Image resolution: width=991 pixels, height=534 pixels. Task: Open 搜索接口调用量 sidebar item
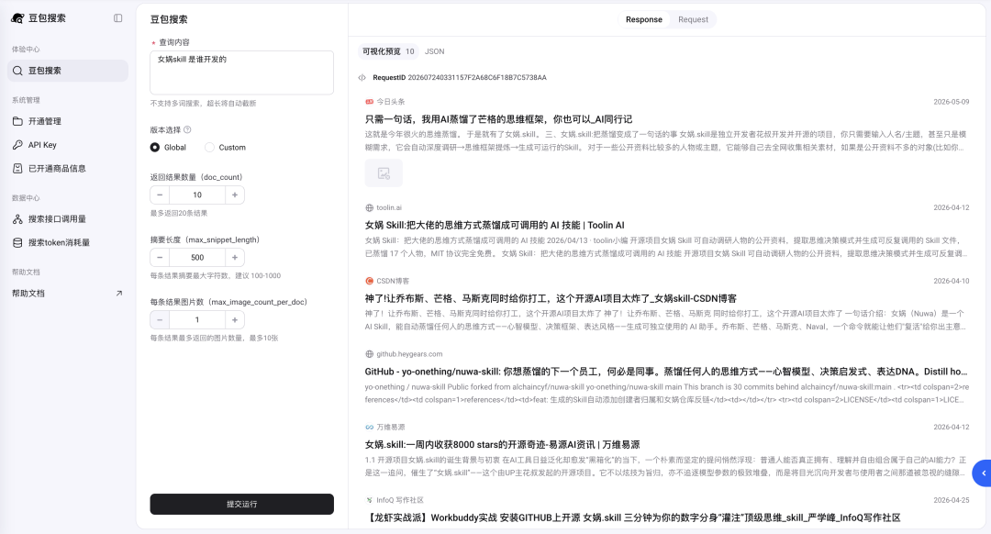pyautogui.click(x=68, y=219)
